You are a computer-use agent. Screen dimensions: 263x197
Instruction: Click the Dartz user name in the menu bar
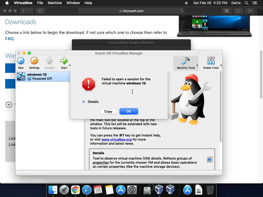pyautogui.click(x=236, y=3)
